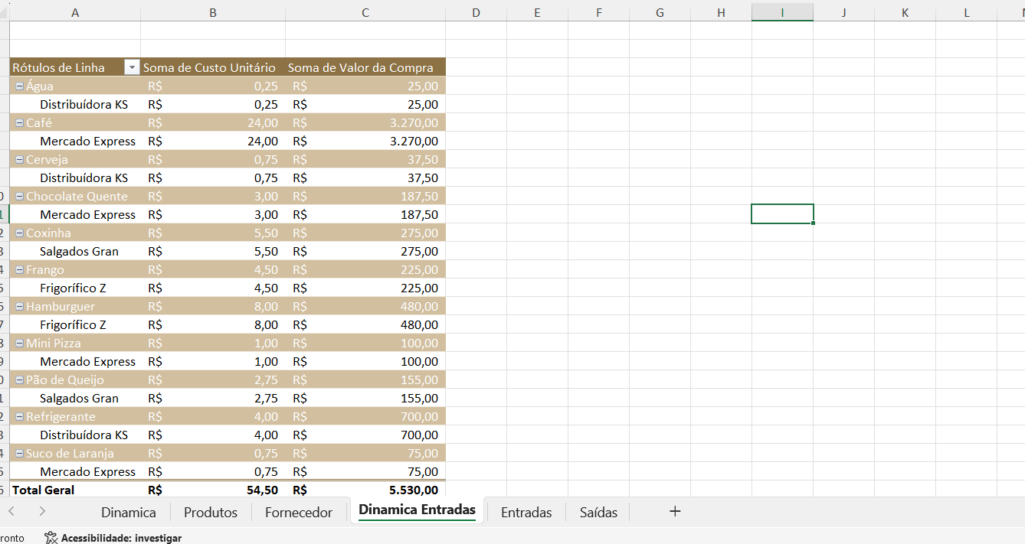Switch to the Dinamica sheet tab
The width and height of the screenshot is (1025, 544).
click(129, 512)
